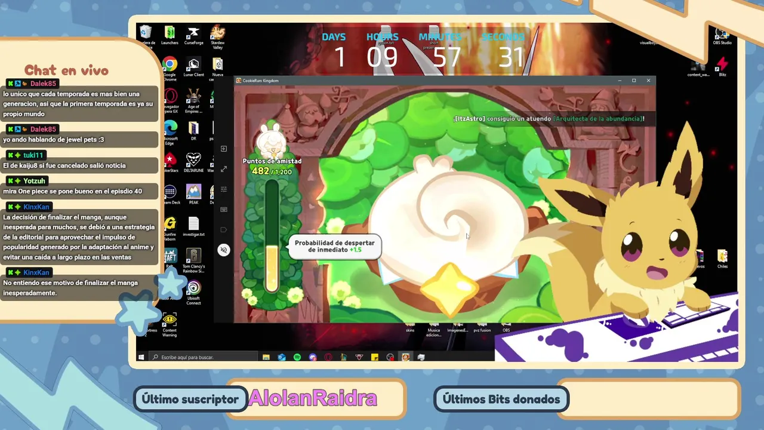Open the DELTARUNE desktop shortcut

pos(193,162)
